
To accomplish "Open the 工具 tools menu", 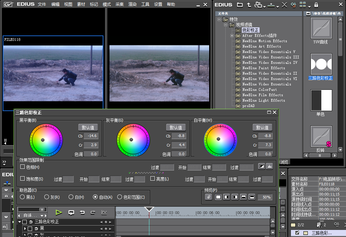I will [x=145, y=4].
